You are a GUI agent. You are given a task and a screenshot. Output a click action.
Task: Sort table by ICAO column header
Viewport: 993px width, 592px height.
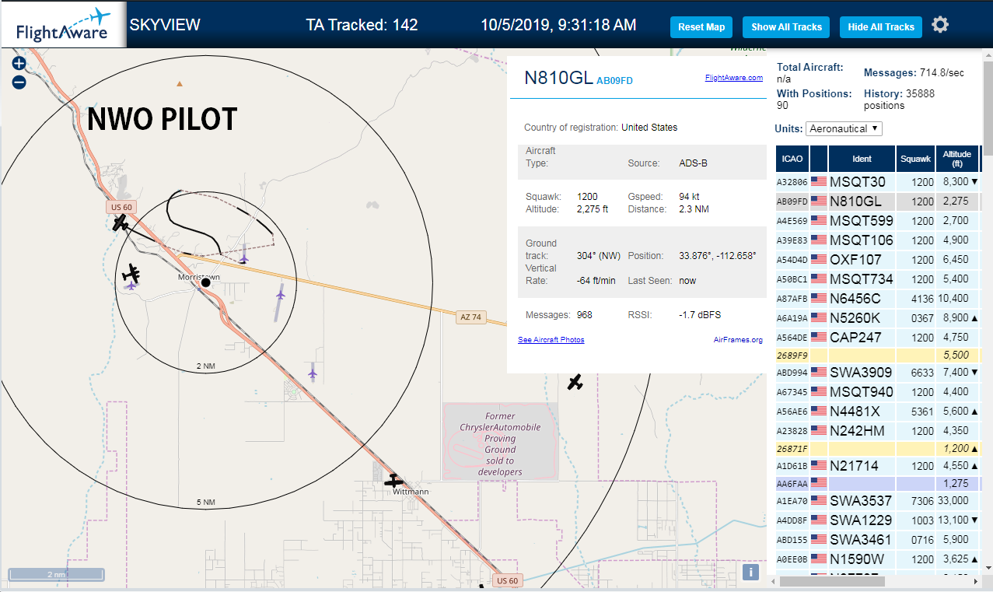click(792, 159)
